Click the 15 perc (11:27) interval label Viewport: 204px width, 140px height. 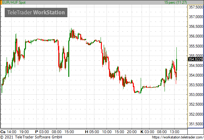[x=175, y=2]
